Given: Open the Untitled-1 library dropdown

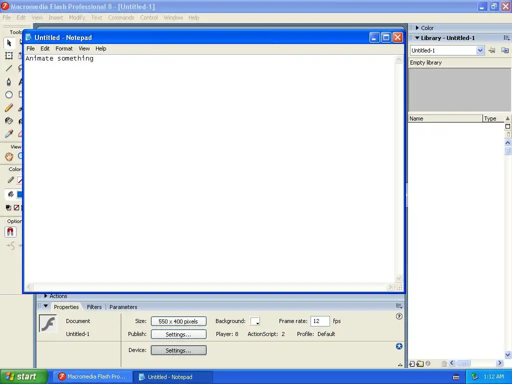Looking at the screenshot, I should [x=479, y=50].
